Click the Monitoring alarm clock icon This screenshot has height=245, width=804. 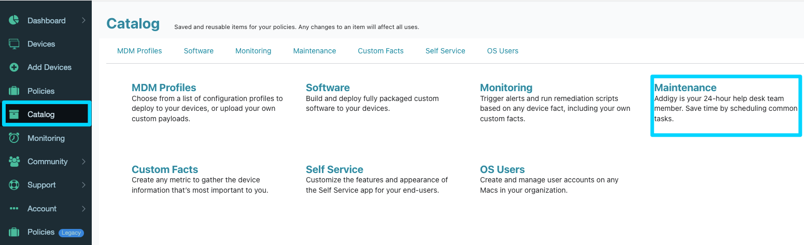click(x=14, y=138)
